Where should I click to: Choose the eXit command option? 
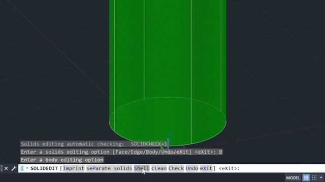(x=206, y=168)
